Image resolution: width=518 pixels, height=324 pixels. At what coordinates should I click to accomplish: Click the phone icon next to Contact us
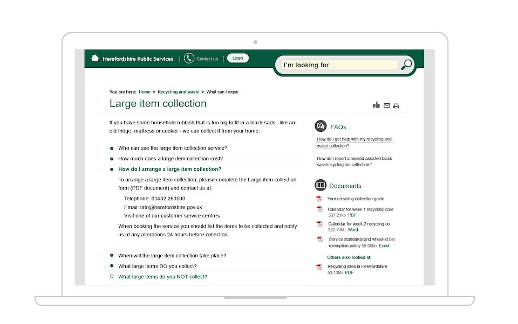189,58
